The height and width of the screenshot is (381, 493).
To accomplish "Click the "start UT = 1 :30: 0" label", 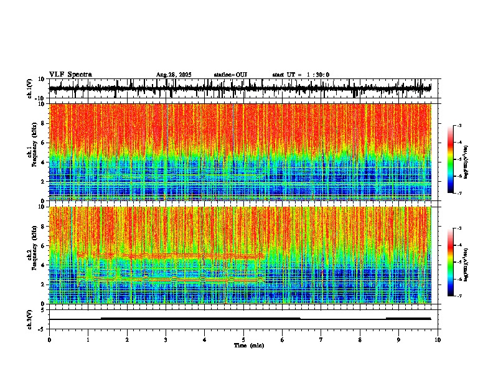I will pos(301,75).
